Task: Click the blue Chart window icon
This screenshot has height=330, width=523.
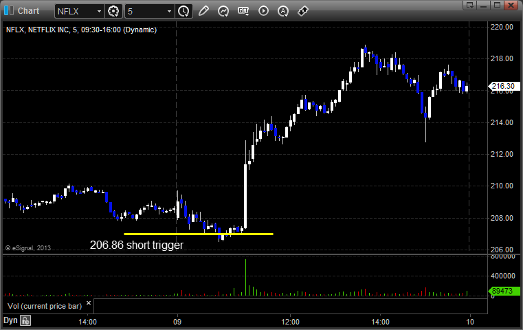Action: pos(9,11)
